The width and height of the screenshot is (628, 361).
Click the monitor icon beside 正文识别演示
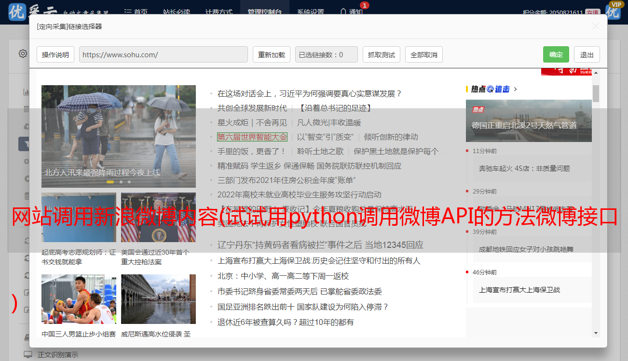pyautogui.click(x=28, y=355)
